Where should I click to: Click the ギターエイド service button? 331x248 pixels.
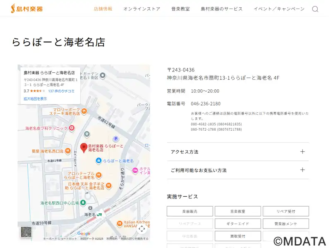(237, 224)
